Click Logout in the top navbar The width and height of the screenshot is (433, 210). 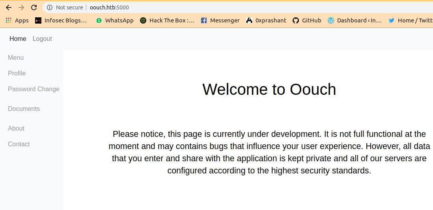[x=42, y=39]
